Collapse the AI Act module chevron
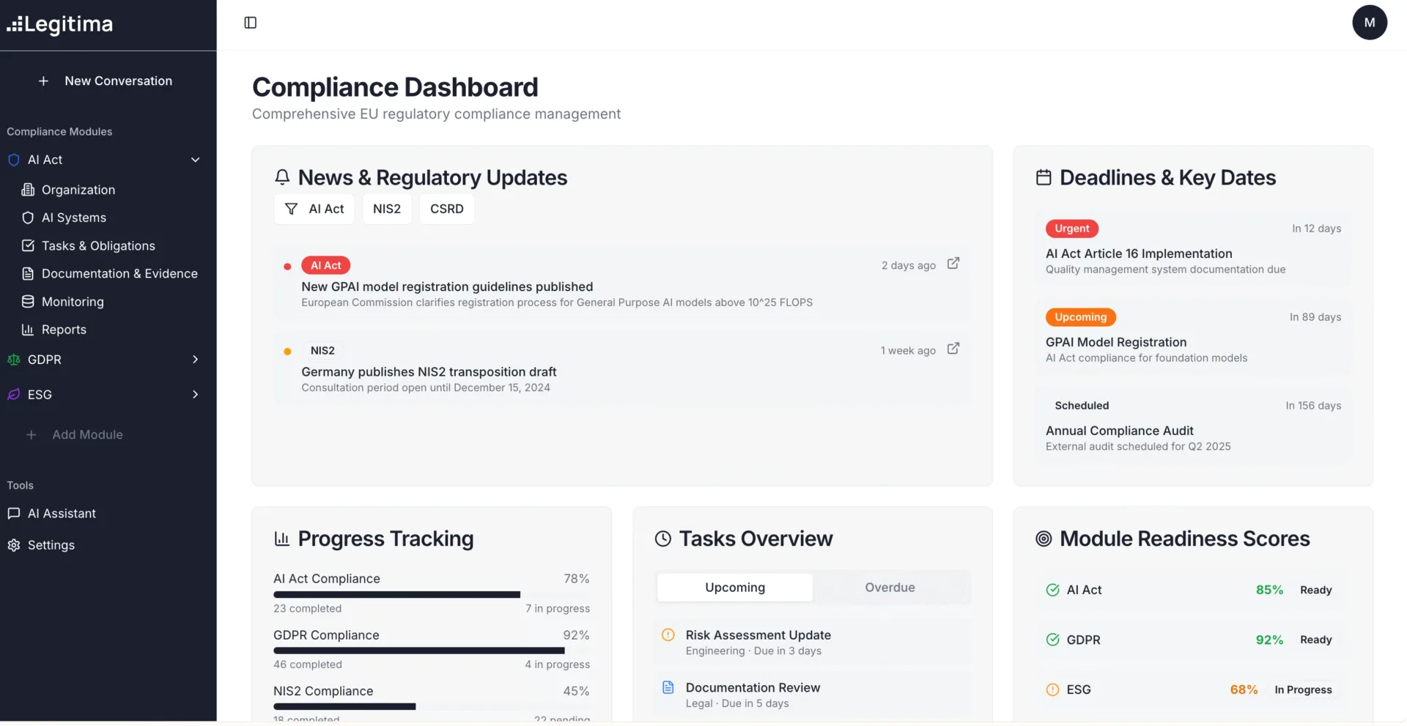The image size is (1407, 726). tap(195, 160)
